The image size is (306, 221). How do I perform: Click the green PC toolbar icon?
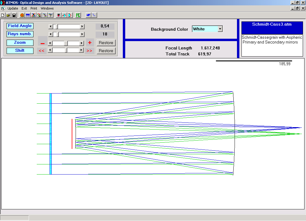pos(78,15)
